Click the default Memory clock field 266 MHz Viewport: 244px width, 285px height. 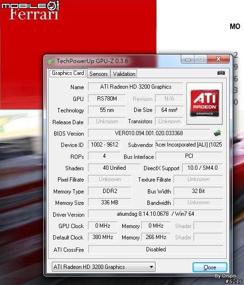point(156,237)
